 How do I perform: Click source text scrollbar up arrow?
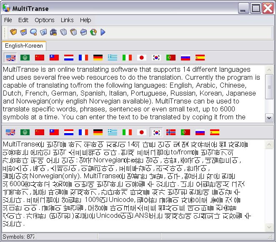pyautogui.click(x=269, y=70)
